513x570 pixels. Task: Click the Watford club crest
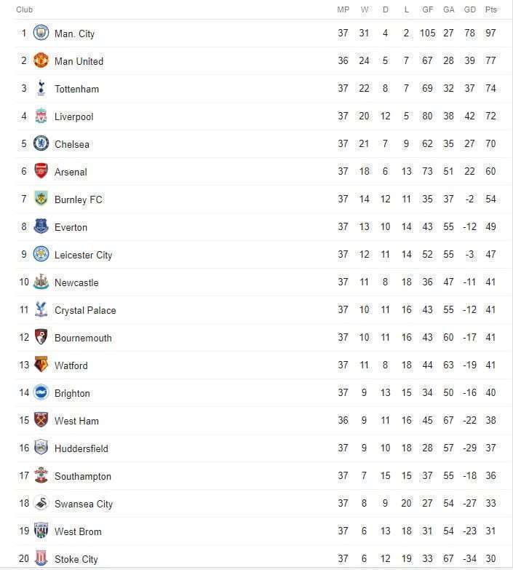(x=41, y=365)
